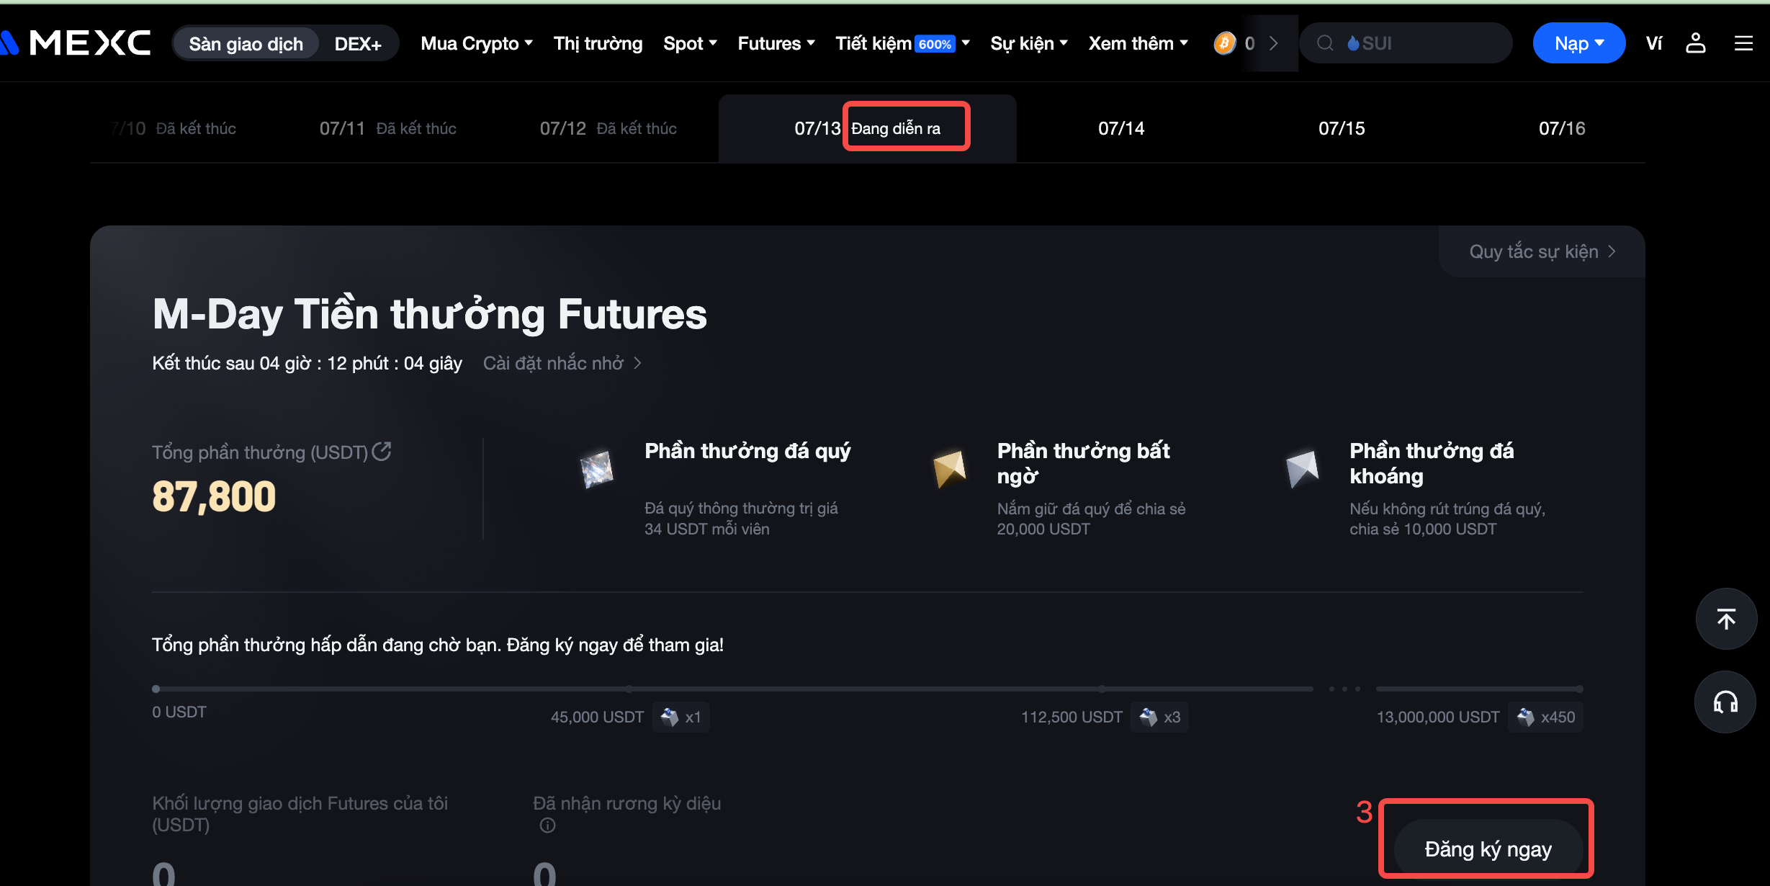
Task: Click the Đăng ký ngay button
Action: [1488, 849]
